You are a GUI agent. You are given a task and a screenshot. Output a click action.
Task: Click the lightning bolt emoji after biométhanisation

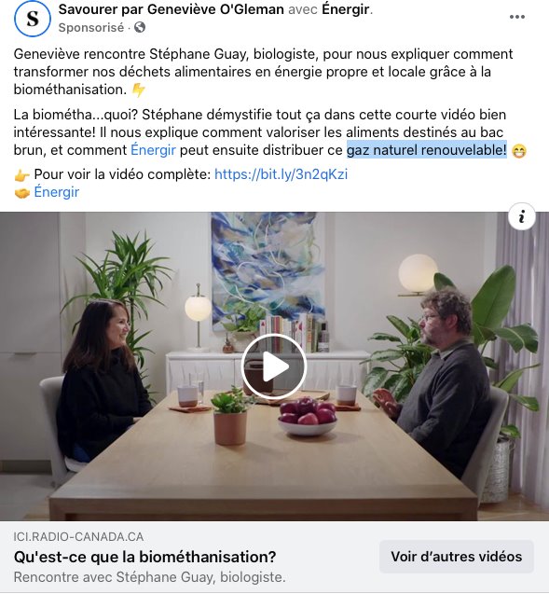click(139, 90)
